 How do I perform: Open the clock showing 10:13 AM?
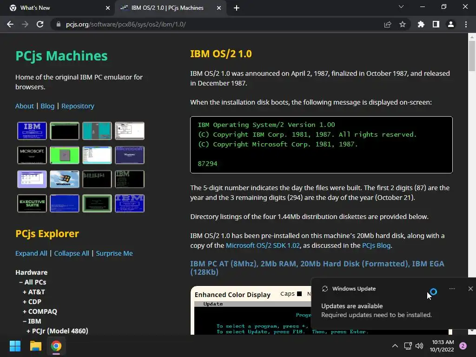[442, 346]
